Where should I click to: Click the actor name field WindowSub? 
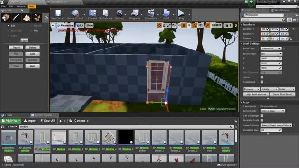[x=264, y=15]
